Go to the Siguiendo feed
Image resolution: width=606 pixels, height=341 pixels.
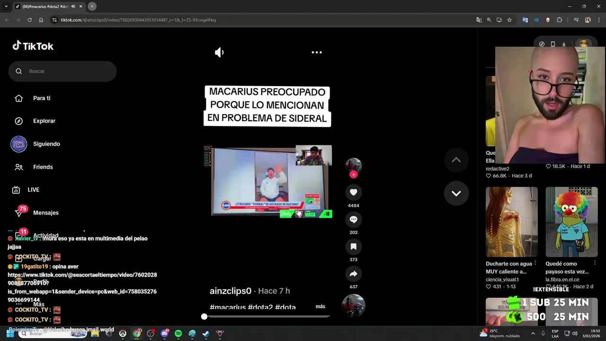(46, 144)
